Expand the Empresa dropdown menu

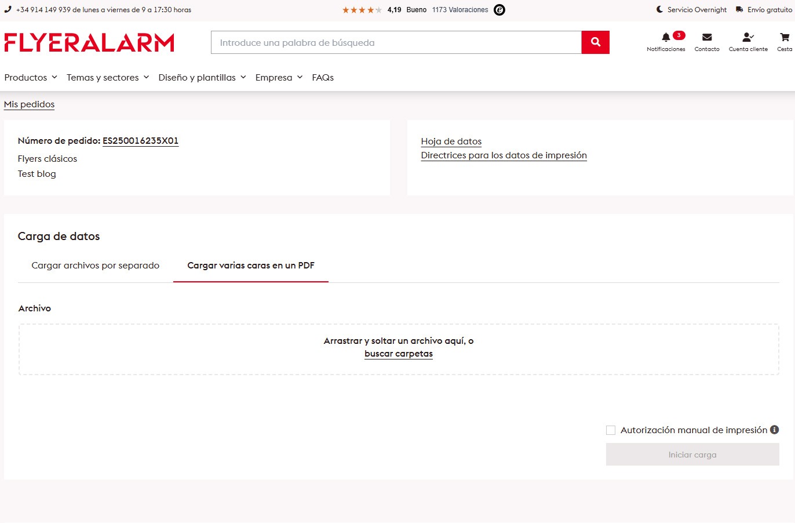[279, 77]
